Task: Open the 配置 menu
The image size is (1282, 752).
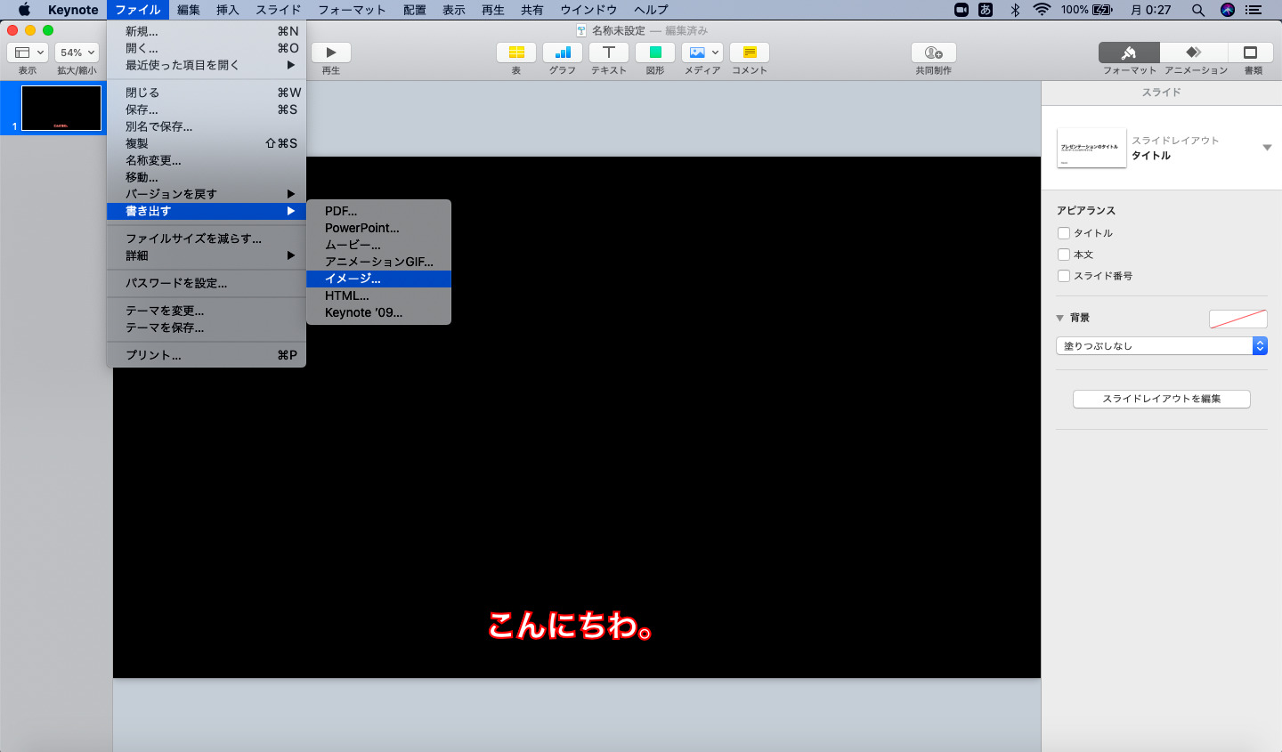Action: tap(415, 10)
